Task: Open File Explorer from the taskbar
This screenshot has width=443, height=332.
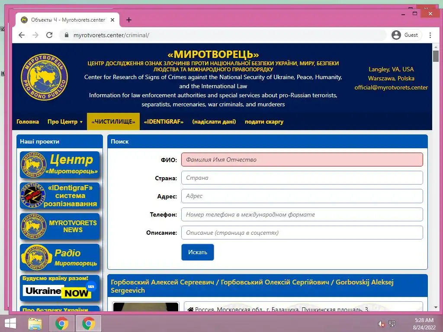Action: point(35,323)
